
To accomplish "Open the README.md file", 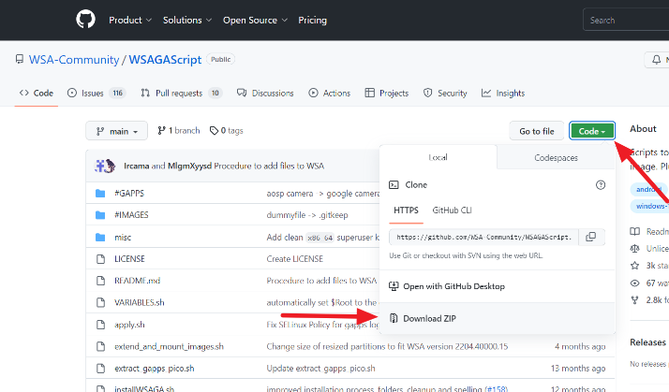I will coord(138,281).
